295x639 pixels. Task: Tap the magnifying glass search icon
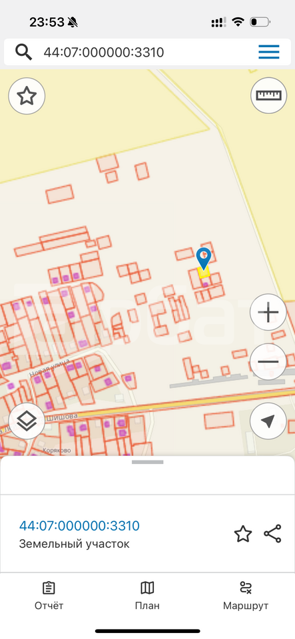tap(23, 52)
